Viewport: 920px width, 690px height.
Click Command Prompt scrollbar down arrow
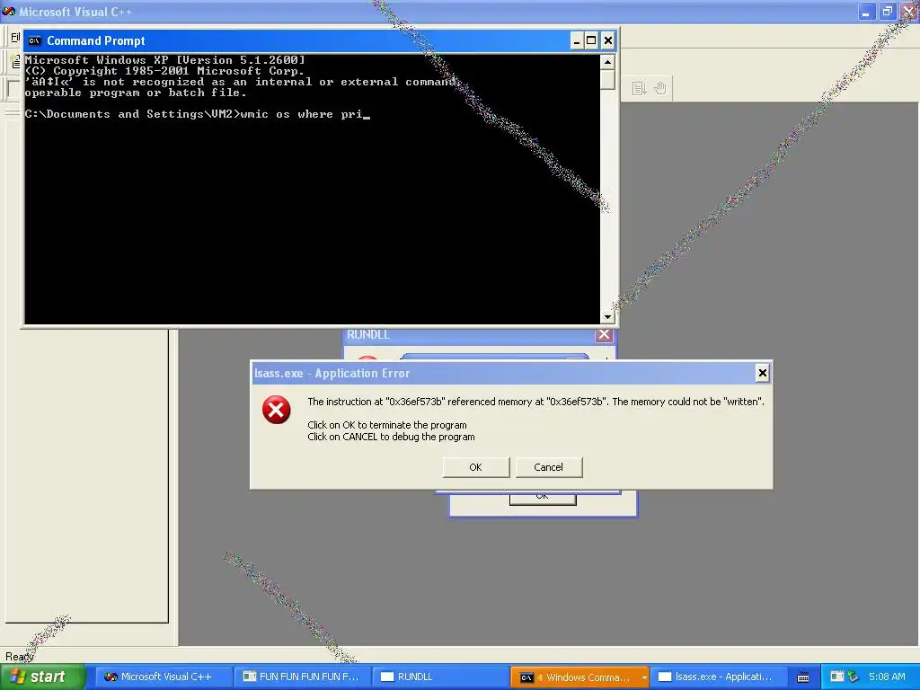tap(607, 317)
